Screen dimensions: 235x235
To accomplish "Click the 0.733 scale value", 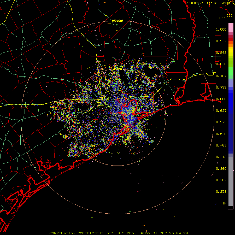I will click(x=221, y=87).
